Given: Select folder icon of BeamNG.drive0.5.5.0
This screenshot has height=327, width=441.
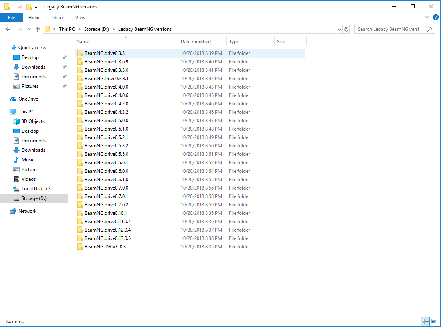Looking at the screenshot, I should click(80, 154).
